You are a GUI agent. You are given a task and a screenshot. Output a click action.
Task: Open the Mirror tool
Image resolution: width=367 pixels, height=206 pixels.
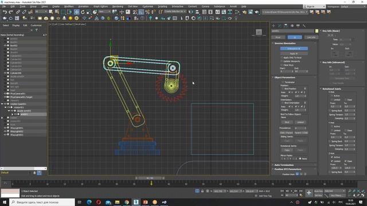click(191, 12)
